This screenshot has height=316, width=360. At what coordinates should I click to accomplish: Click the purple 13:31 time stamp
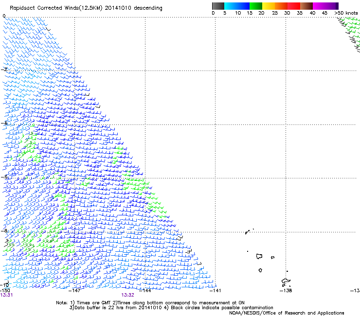click(6, 295)
